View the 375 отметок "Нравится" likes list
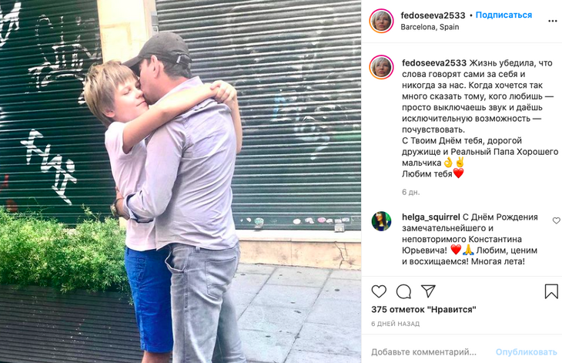The image size is (562, 363). [423, 310]
